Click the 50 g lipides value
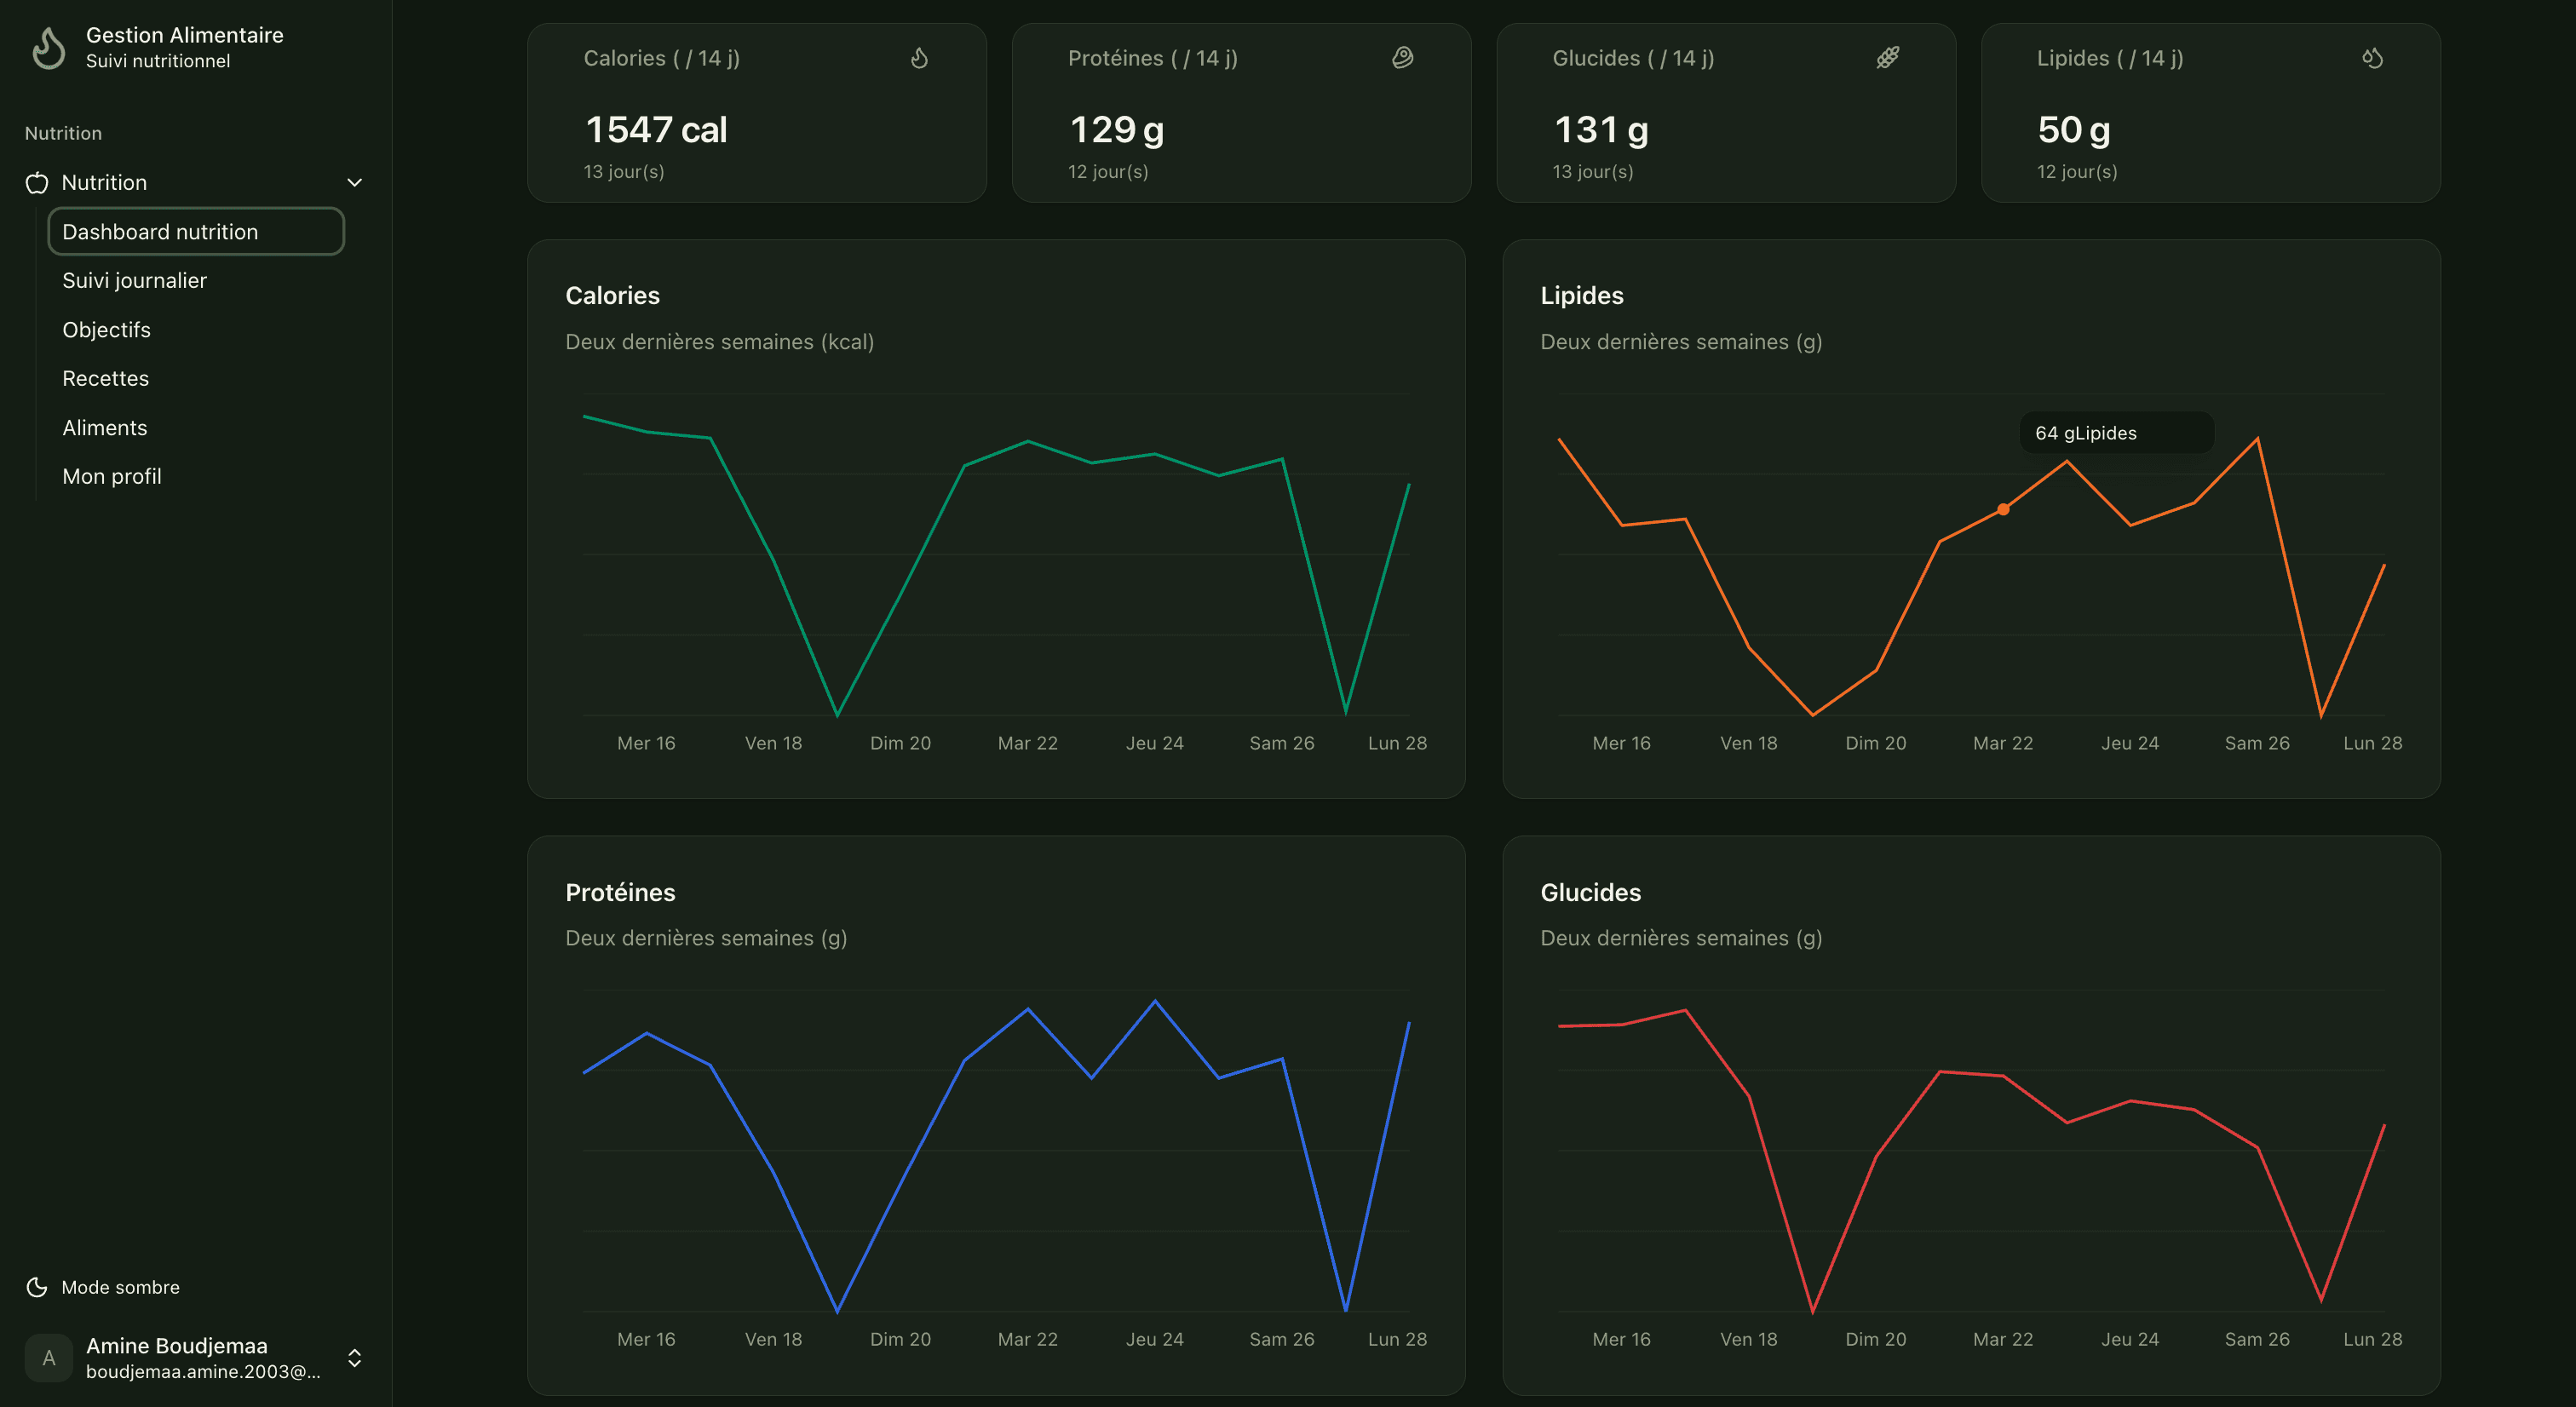The width and height of the screenshot is (2576, 1407). pos(2073,129)
